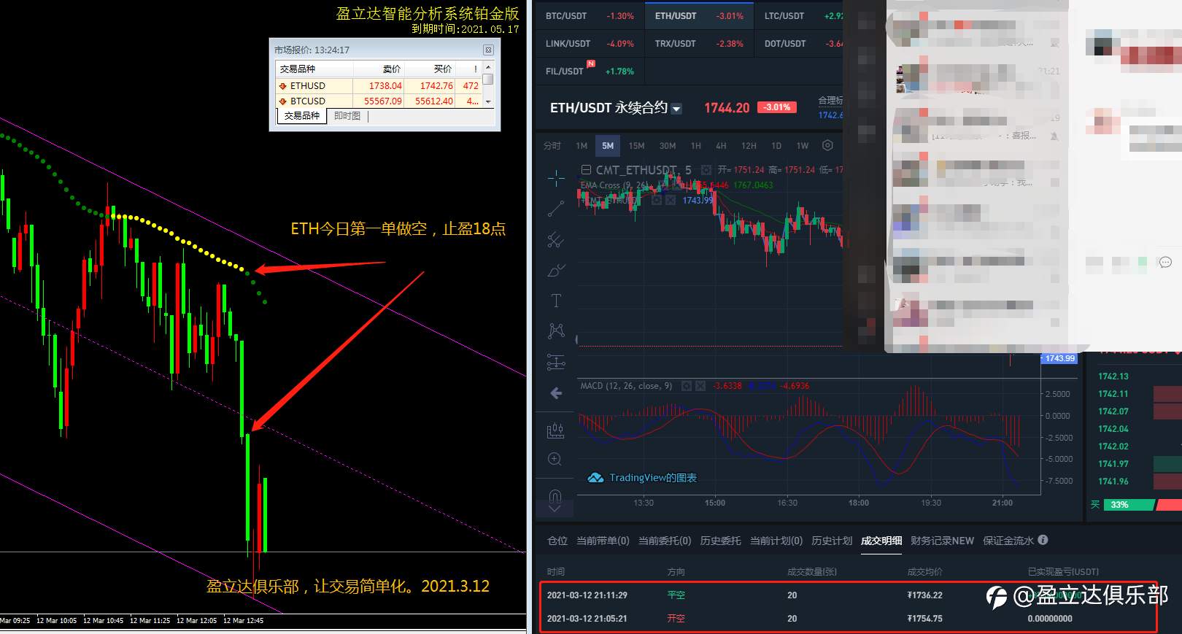Select the 15M chart interval
This screenshot has height=634, width=1182.
coord(636,146)
